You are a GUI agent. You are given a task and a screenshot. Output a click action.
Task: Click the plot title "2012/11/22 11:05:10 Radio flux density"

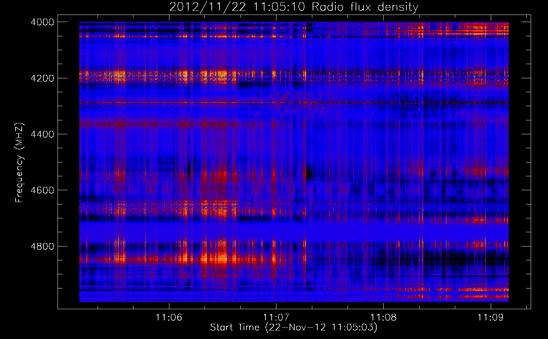[294, 7]
